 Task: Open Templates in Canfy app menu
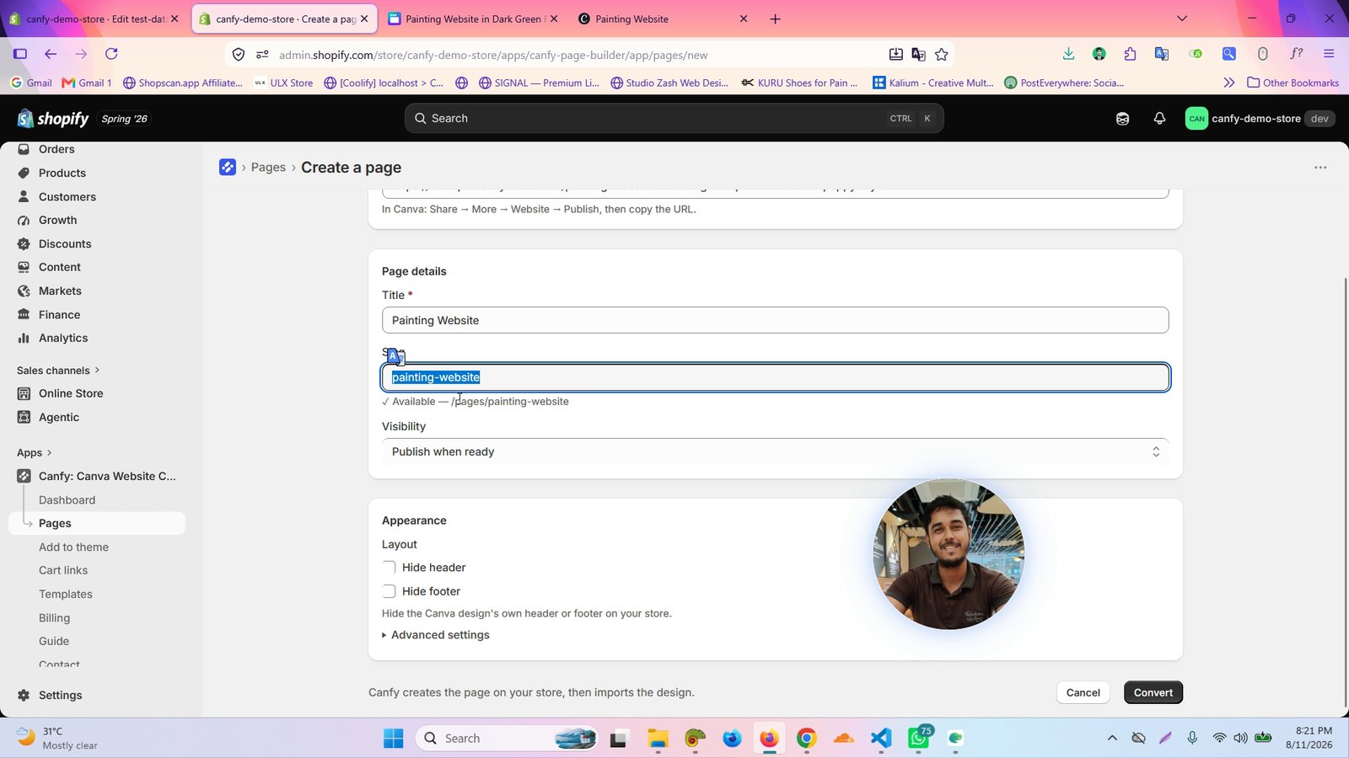66,594
